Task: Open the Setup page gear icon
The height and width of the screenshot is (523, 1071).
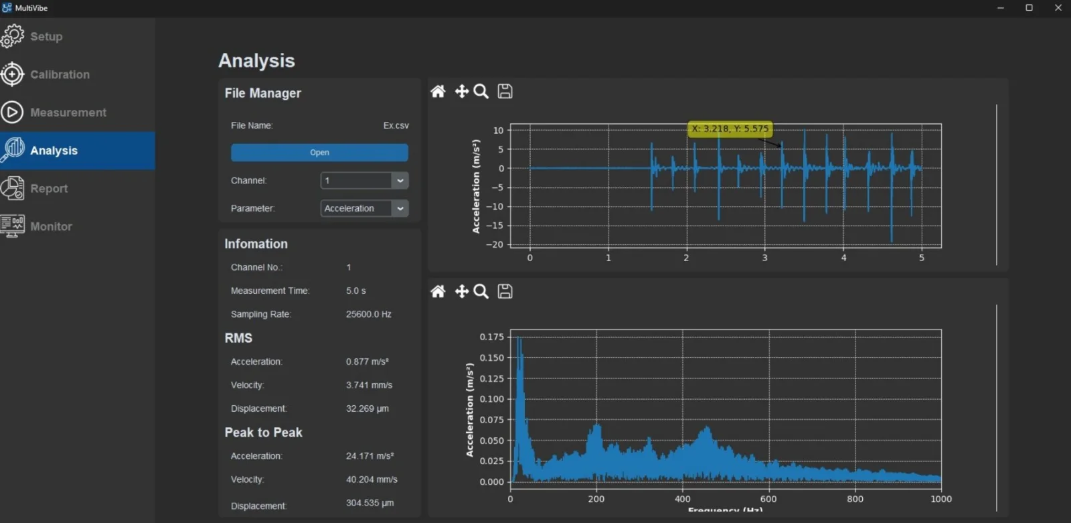Action: pyautogui.click(x=12, y=36)
